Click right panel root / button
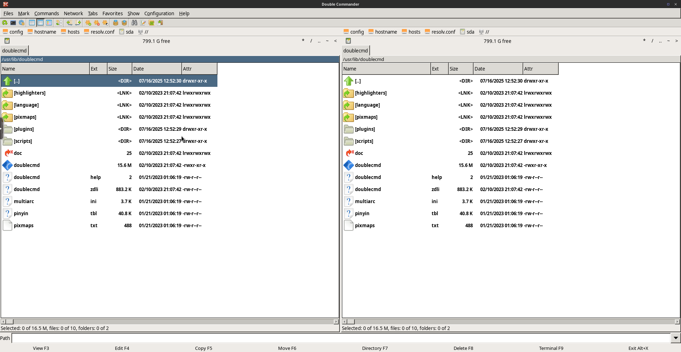This screenshot has height=352, width=681. (652, 41)
